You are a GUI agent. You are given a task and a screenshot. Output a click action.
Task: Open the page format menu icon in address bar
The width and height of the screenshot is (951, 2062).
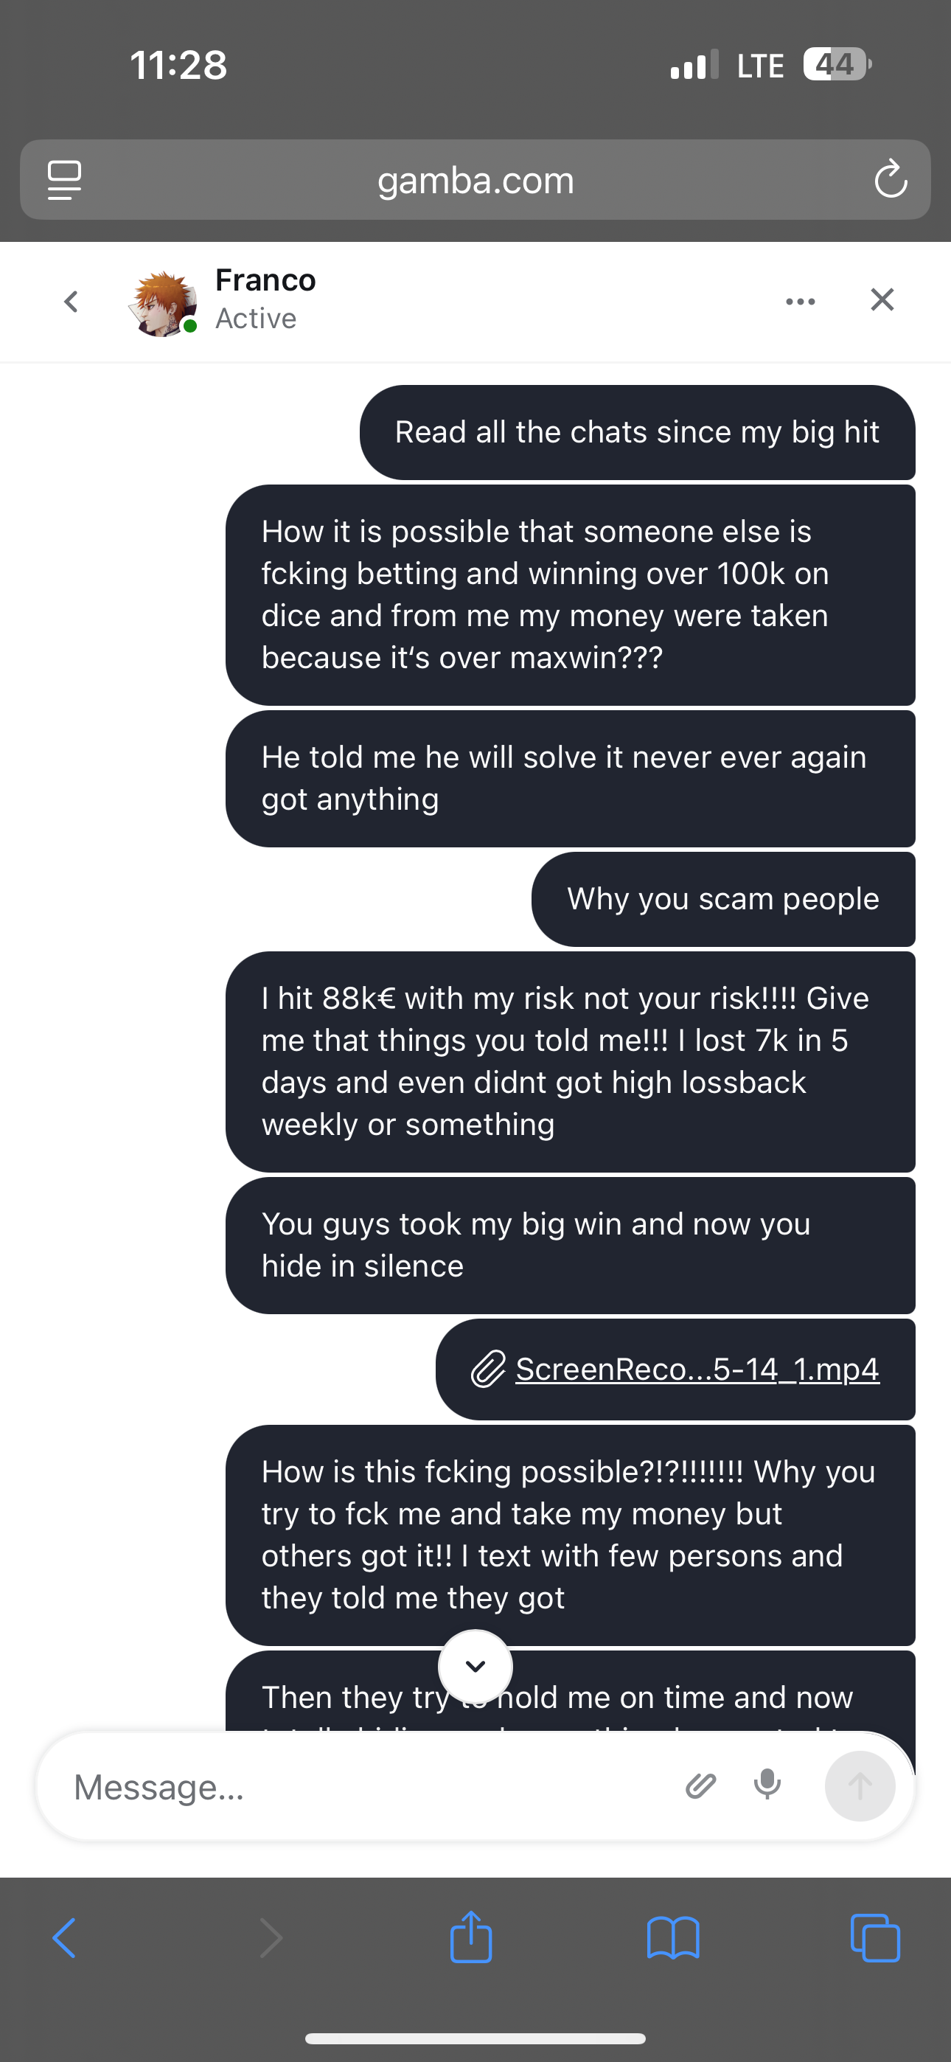tap(64, 179)
